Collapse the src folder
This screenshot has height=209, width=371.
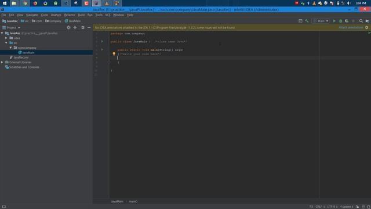coord(6,43)
